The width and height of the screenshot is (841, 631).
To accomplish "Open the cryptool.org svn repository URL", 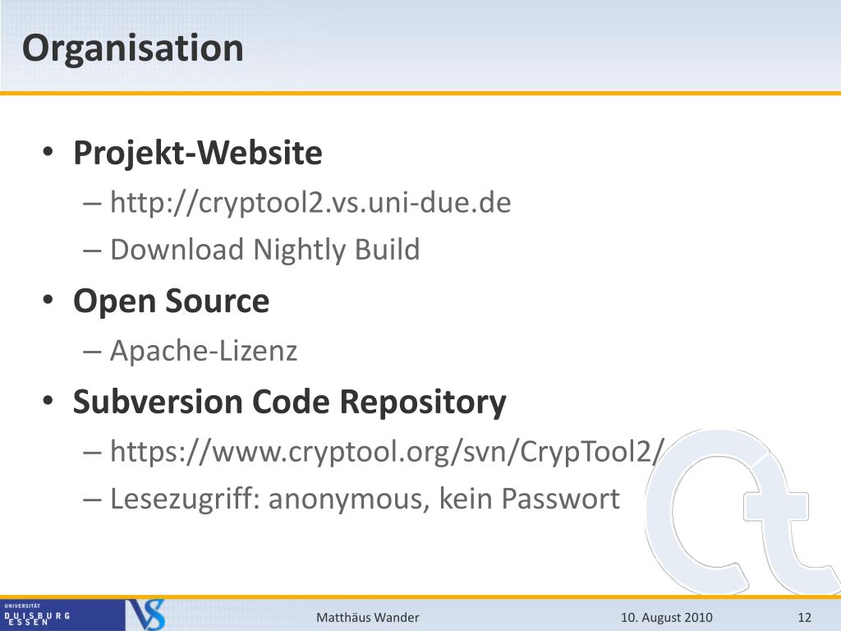I will 388,451.
